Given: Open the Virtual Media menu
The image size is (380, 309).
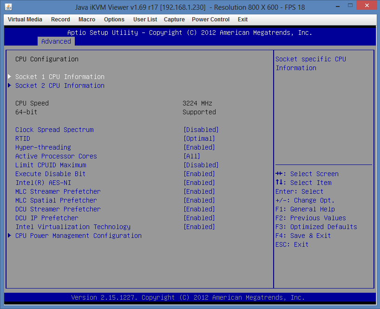Looking at the screenshot, I should coord(25,20).
